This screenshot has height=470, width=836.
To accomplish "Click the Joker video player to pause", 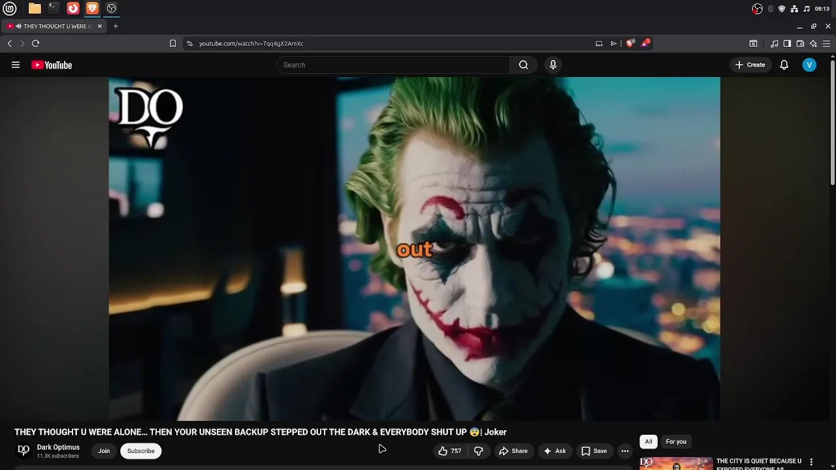I will point(414,249).
